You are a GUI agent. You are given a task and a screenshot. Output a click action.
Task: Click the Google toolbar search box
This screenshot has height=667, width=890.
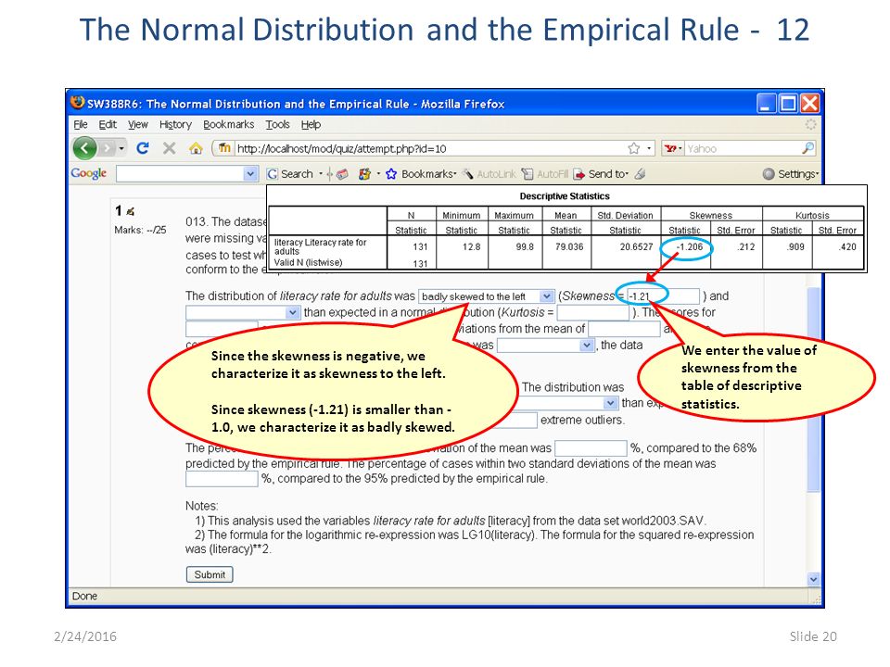point(179,173)
